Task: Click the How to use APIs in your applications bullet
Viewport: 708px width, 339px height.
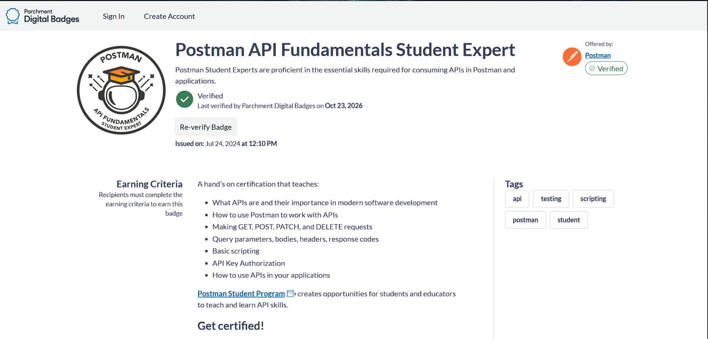Action: click(x=271, y=275)
